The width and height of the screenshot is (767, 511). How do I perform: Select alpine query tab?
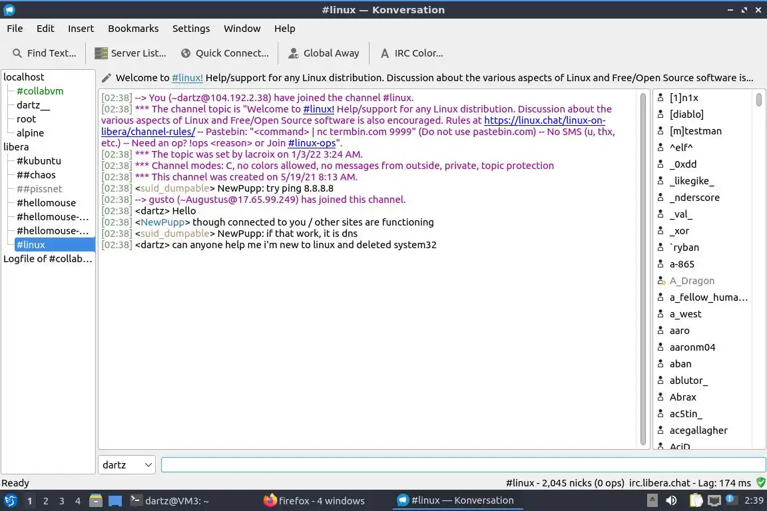[x=30, y=133]
